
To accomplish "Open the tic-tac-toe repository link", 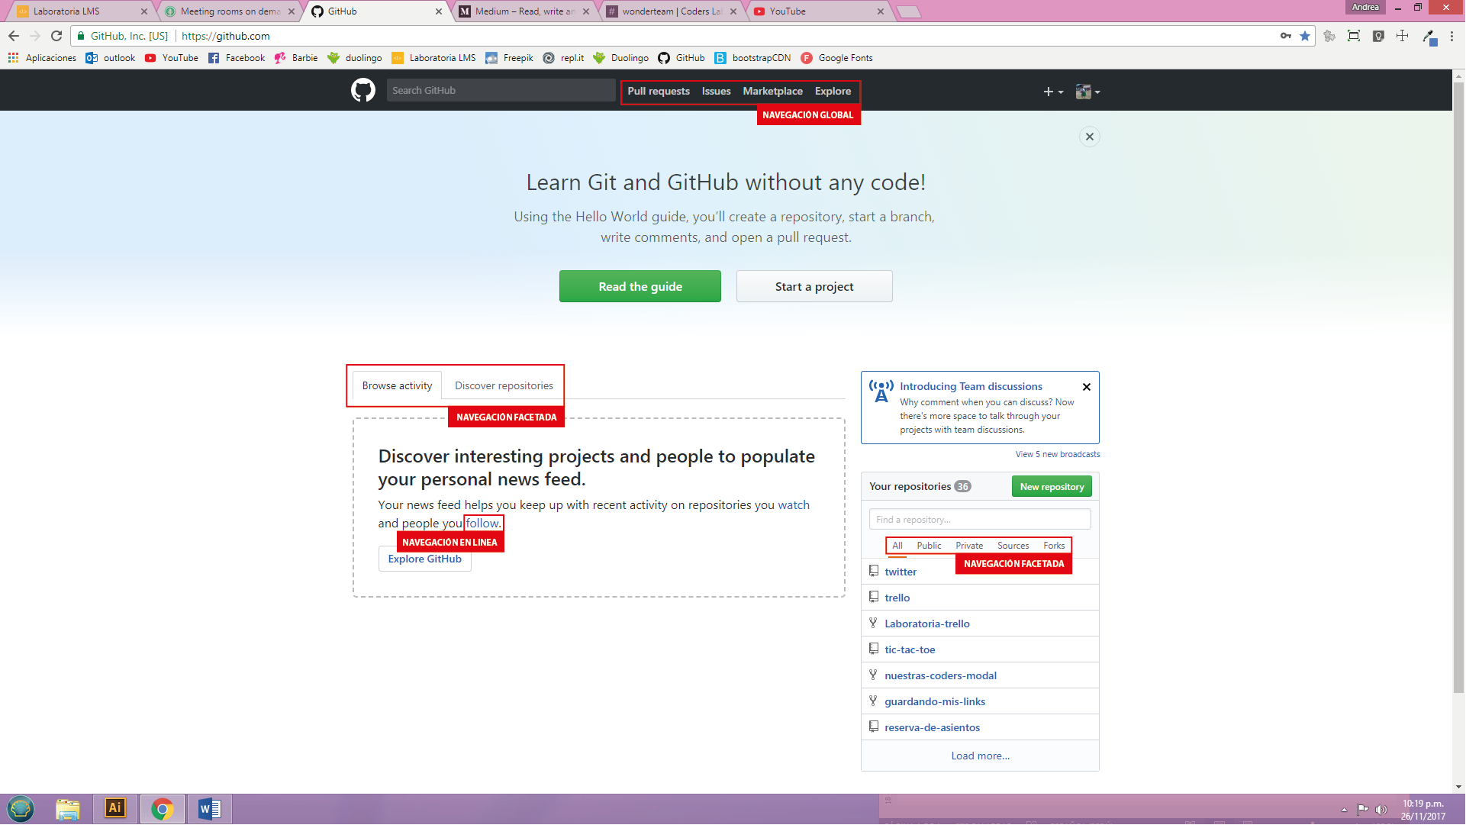I will pos(910,649).
